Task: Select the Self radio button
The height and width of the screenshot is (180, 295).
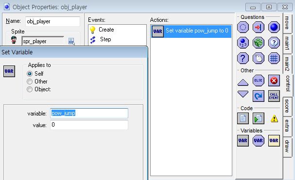Action: pyautogui.click(x=30, y=74)
